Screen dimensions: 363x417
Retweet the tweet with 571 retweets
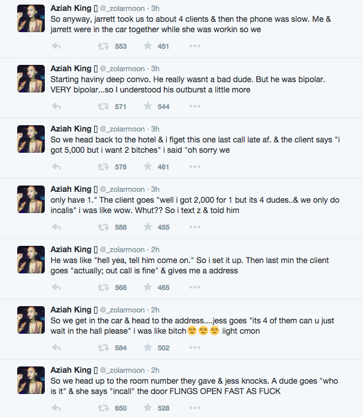pyautogui.click(x=103, y=106)
